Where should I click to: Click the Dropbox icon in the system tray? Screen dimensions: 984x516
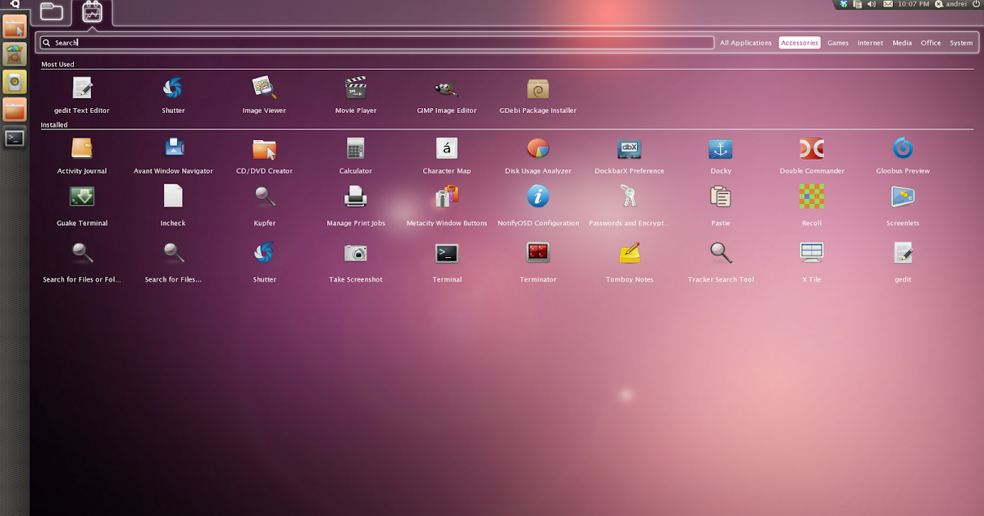coord(844,4)
